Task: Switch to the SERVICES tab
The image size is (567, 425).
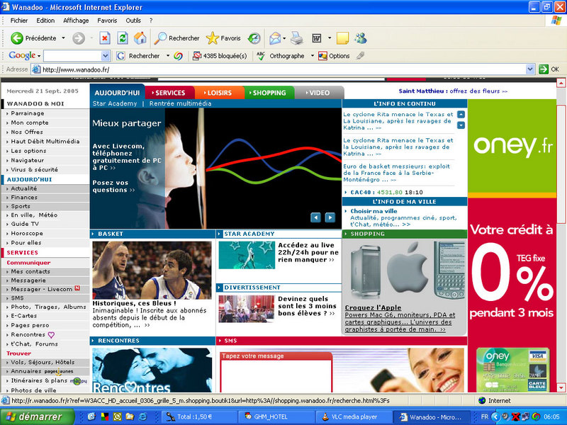Action: (168, 93)
